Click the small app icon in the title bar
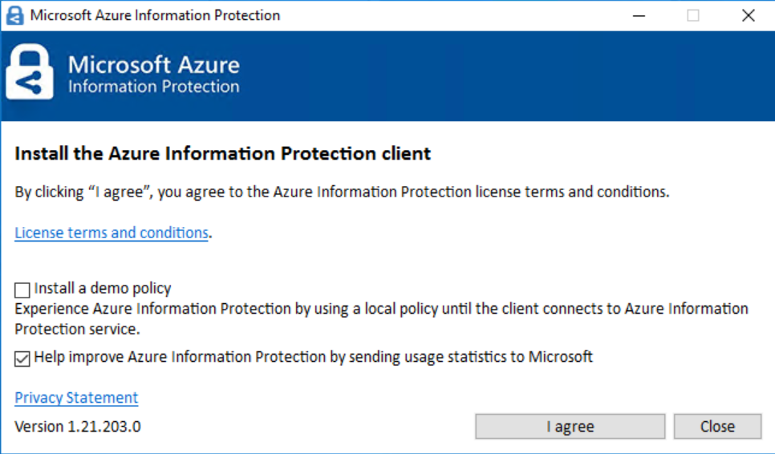This screenshot has width=775, height=454. (x=14, y=15)
